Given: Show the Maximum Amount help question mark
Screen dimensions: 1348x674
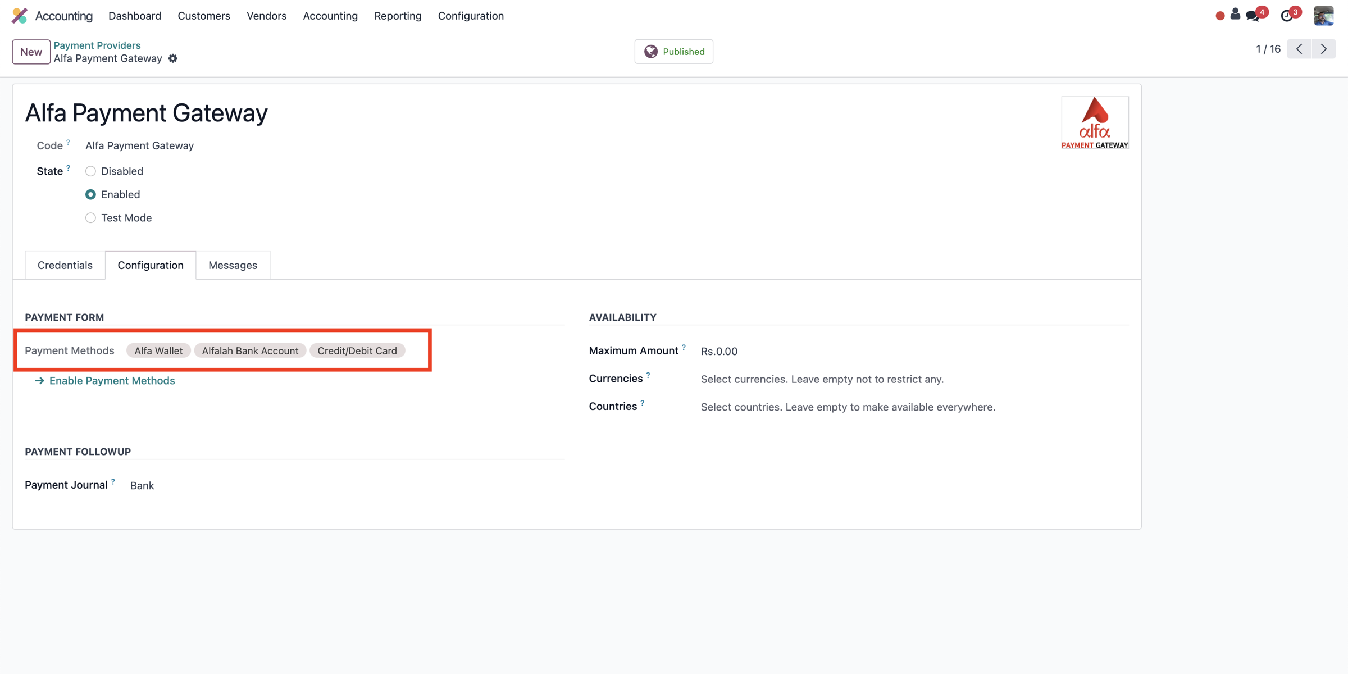Looking at the screenshot, I should tap(684, 348).
